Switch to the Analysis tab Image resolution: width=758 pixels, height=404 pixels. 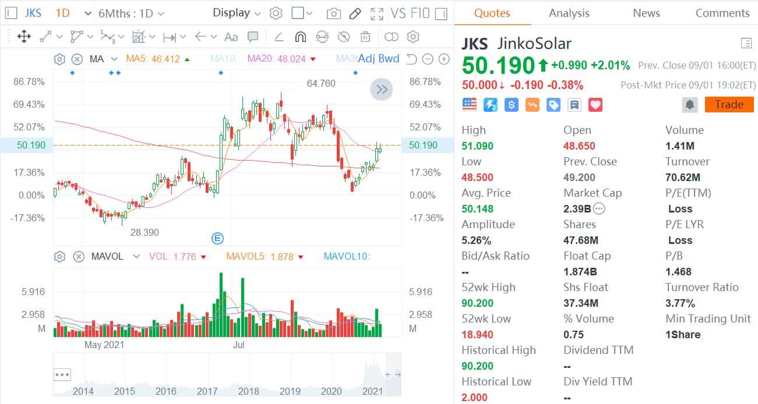[568, 13]
